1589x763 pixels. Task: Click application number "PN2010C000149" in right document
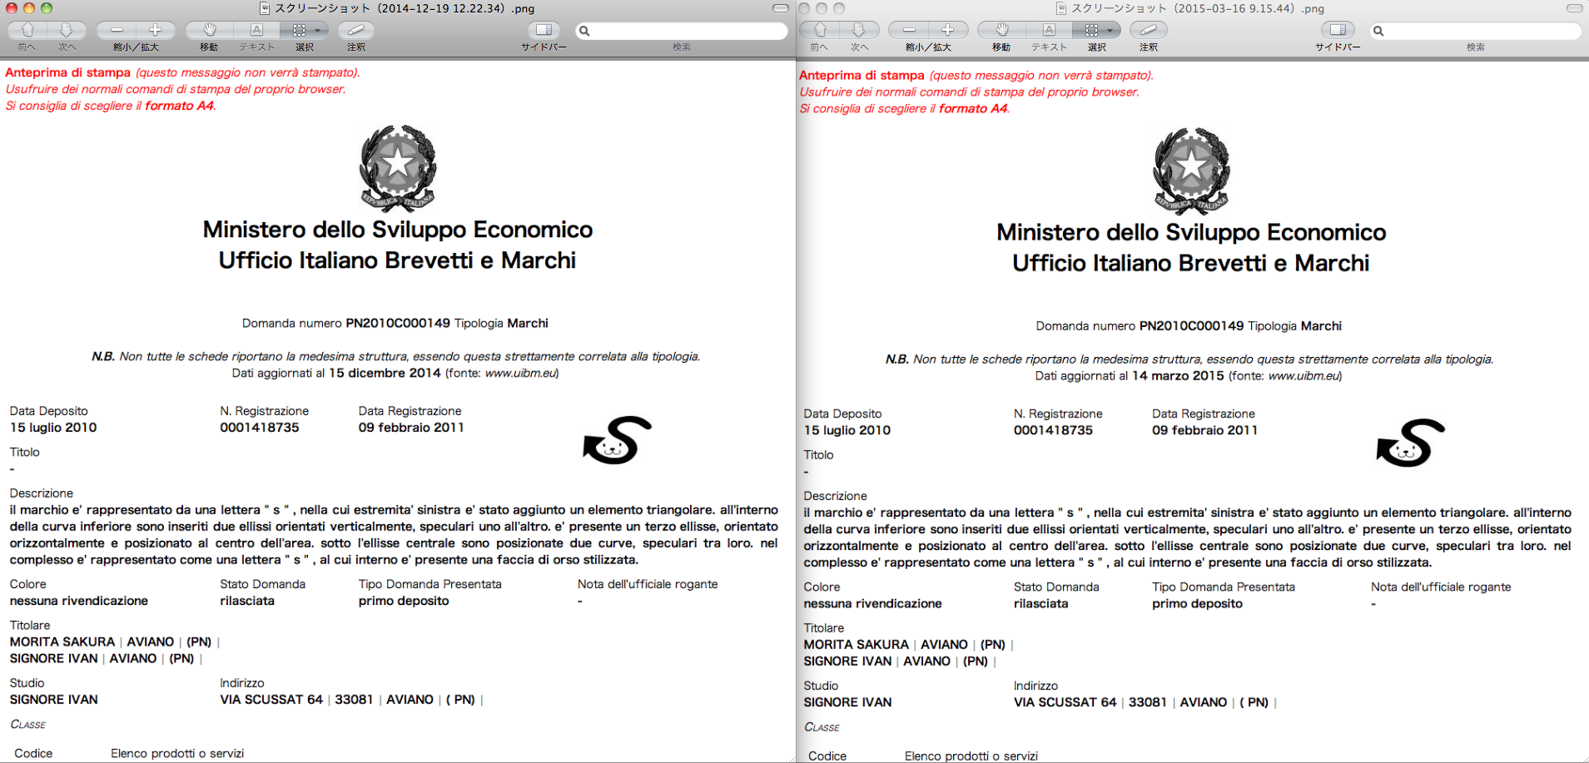pyautogui.click(x=1192, y=326)
